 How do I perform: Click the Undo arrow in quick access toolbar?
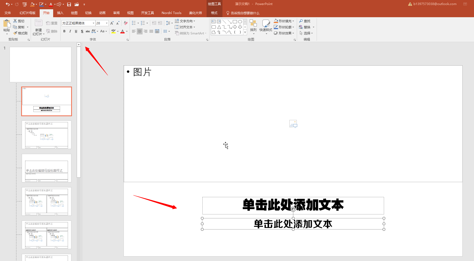click(x=7, y=4)
